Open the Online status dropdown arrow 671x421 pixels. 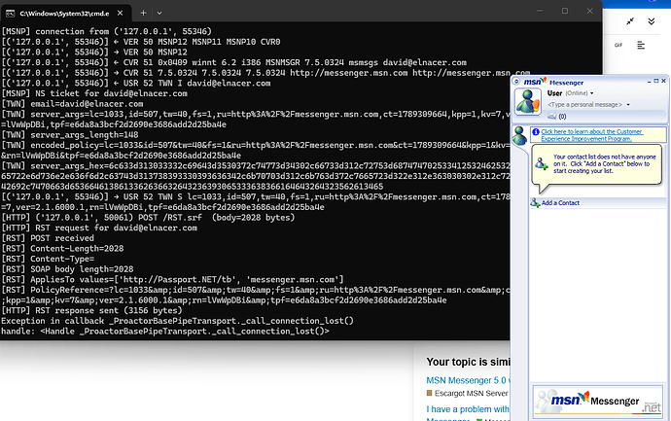click(x=592, y=93)
